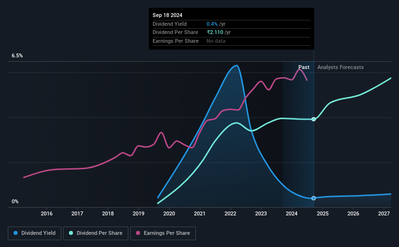Click the 6.5% y-axis label

tap(17, 55)
